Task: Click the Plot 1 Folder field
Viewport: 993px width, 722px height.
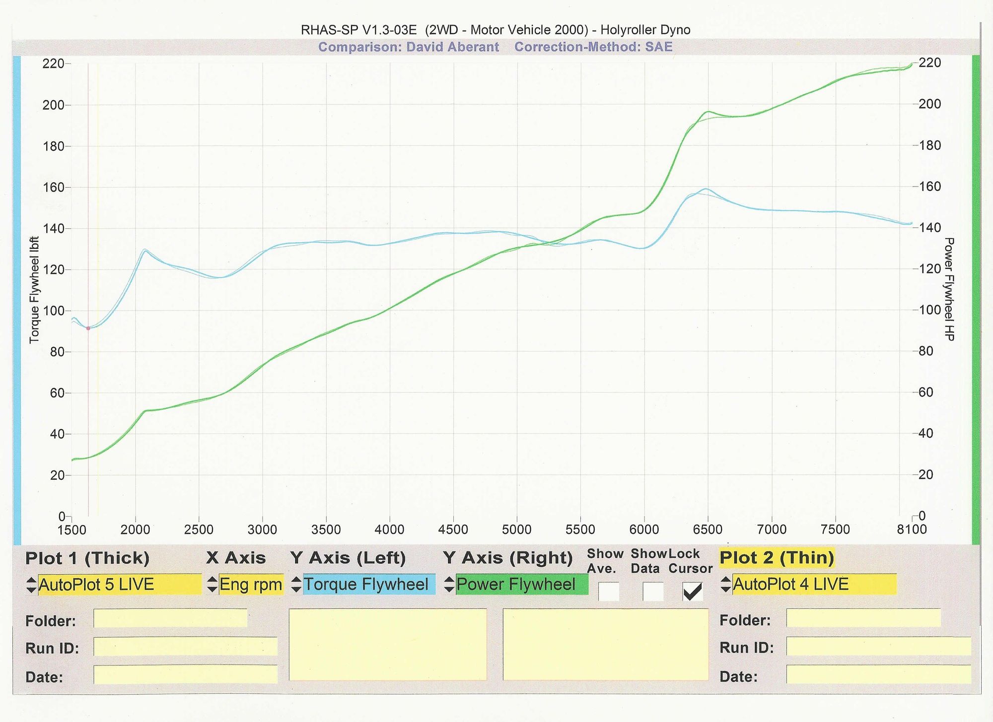Action: 170,618
